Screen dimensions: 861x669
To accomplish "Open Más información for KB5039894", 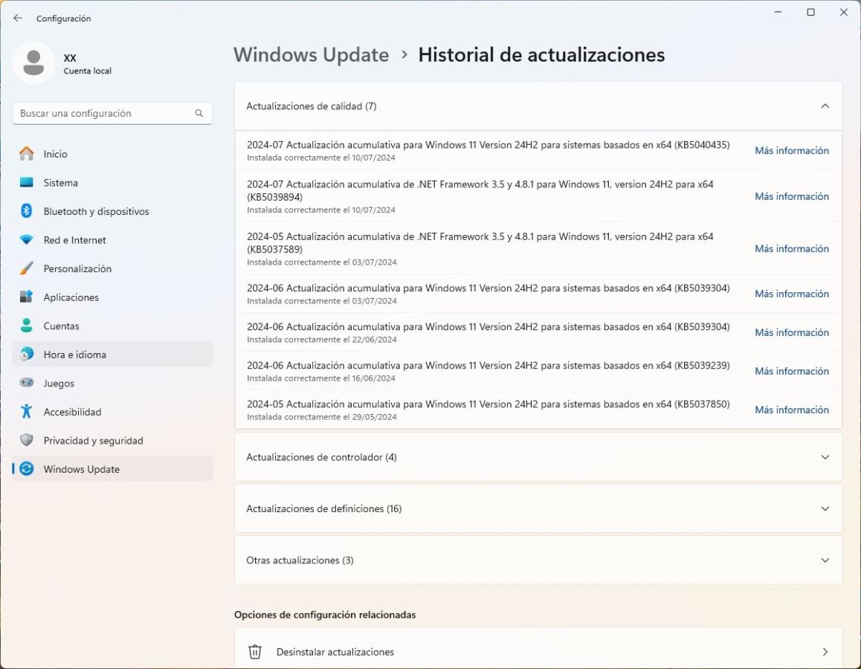I will coord(792,196).
